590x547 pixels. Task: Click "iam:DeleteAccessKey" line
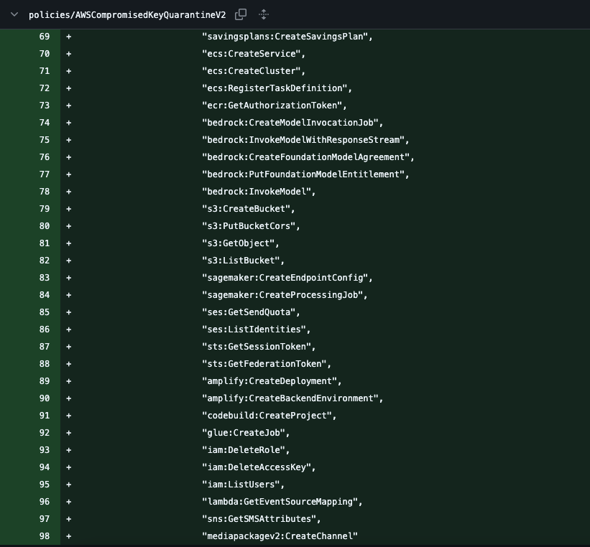tap(259, 467)
